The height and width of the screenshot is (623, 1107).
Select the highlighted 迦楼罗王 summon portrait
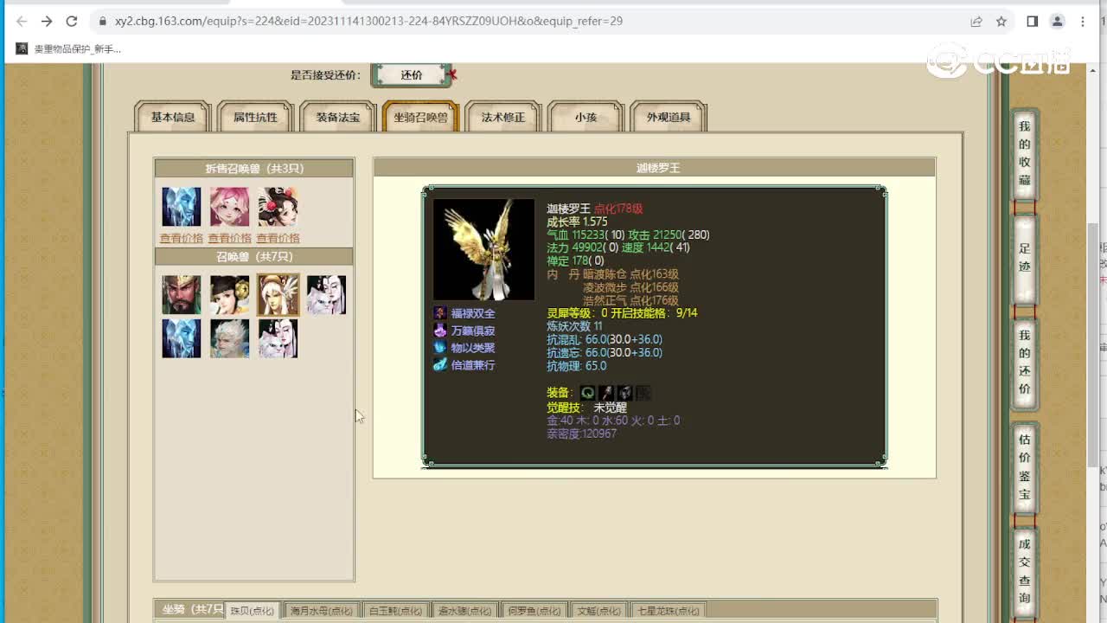(278, 295)
